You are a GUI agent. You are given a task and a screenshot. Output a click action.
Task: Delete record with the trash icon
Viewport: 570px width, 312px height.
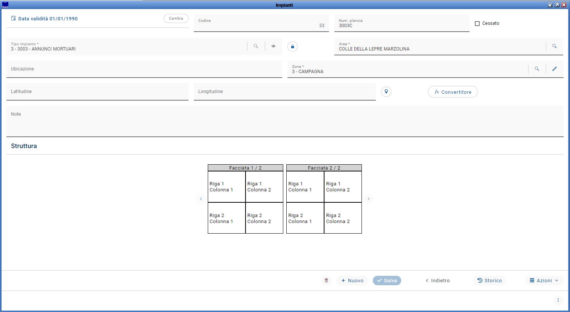click(x=326, y=280)
